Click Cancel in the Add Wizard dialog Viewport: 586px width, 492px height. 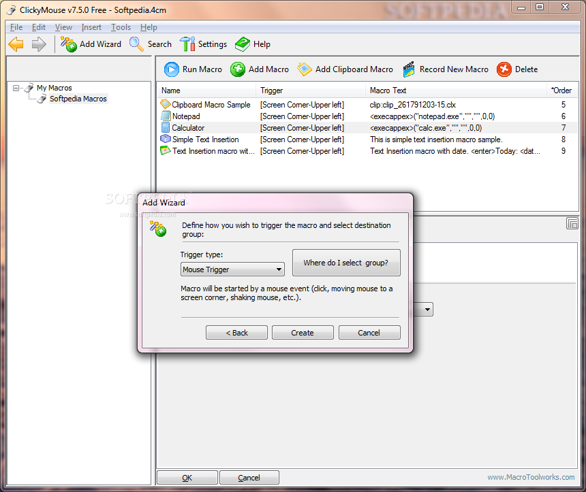click(x=369, y=332)
